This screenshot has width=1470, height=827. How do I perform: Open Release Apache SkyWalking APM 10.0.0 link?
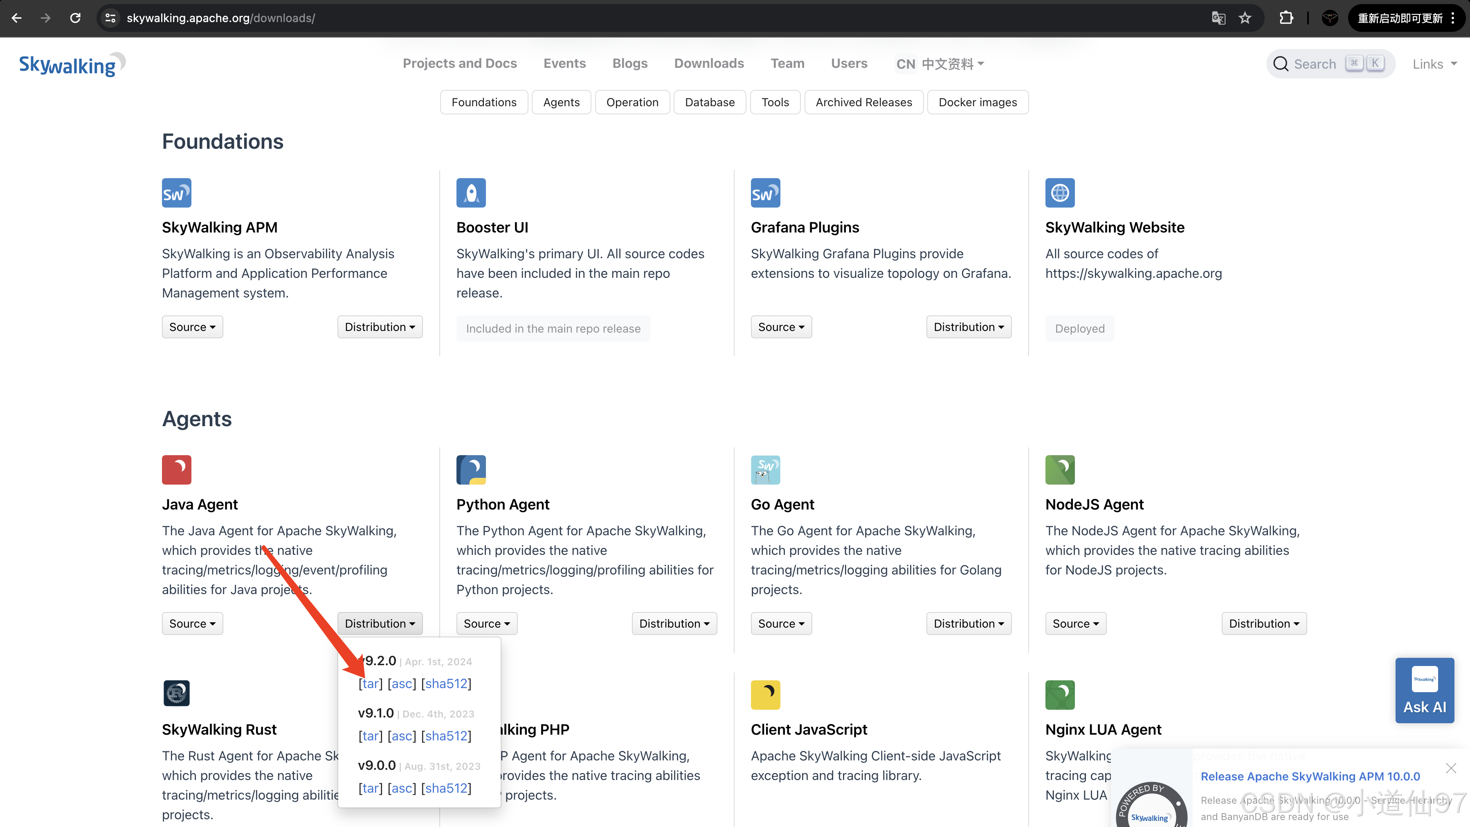(1310, 776)
